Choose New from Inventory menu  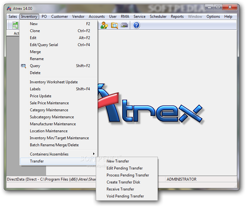point(58,24)
